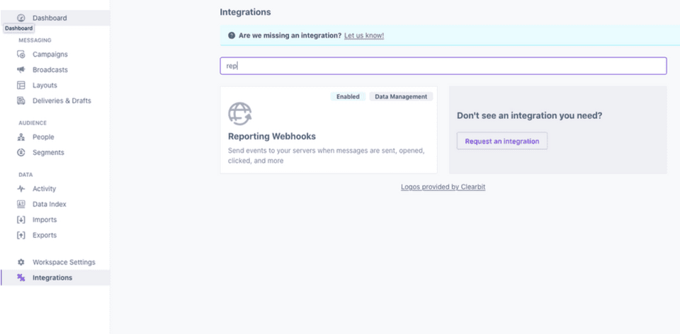This screenshot has width=680, height=334.
Task: Click the Activity pulse icon
Action: (x=21, y=189)
